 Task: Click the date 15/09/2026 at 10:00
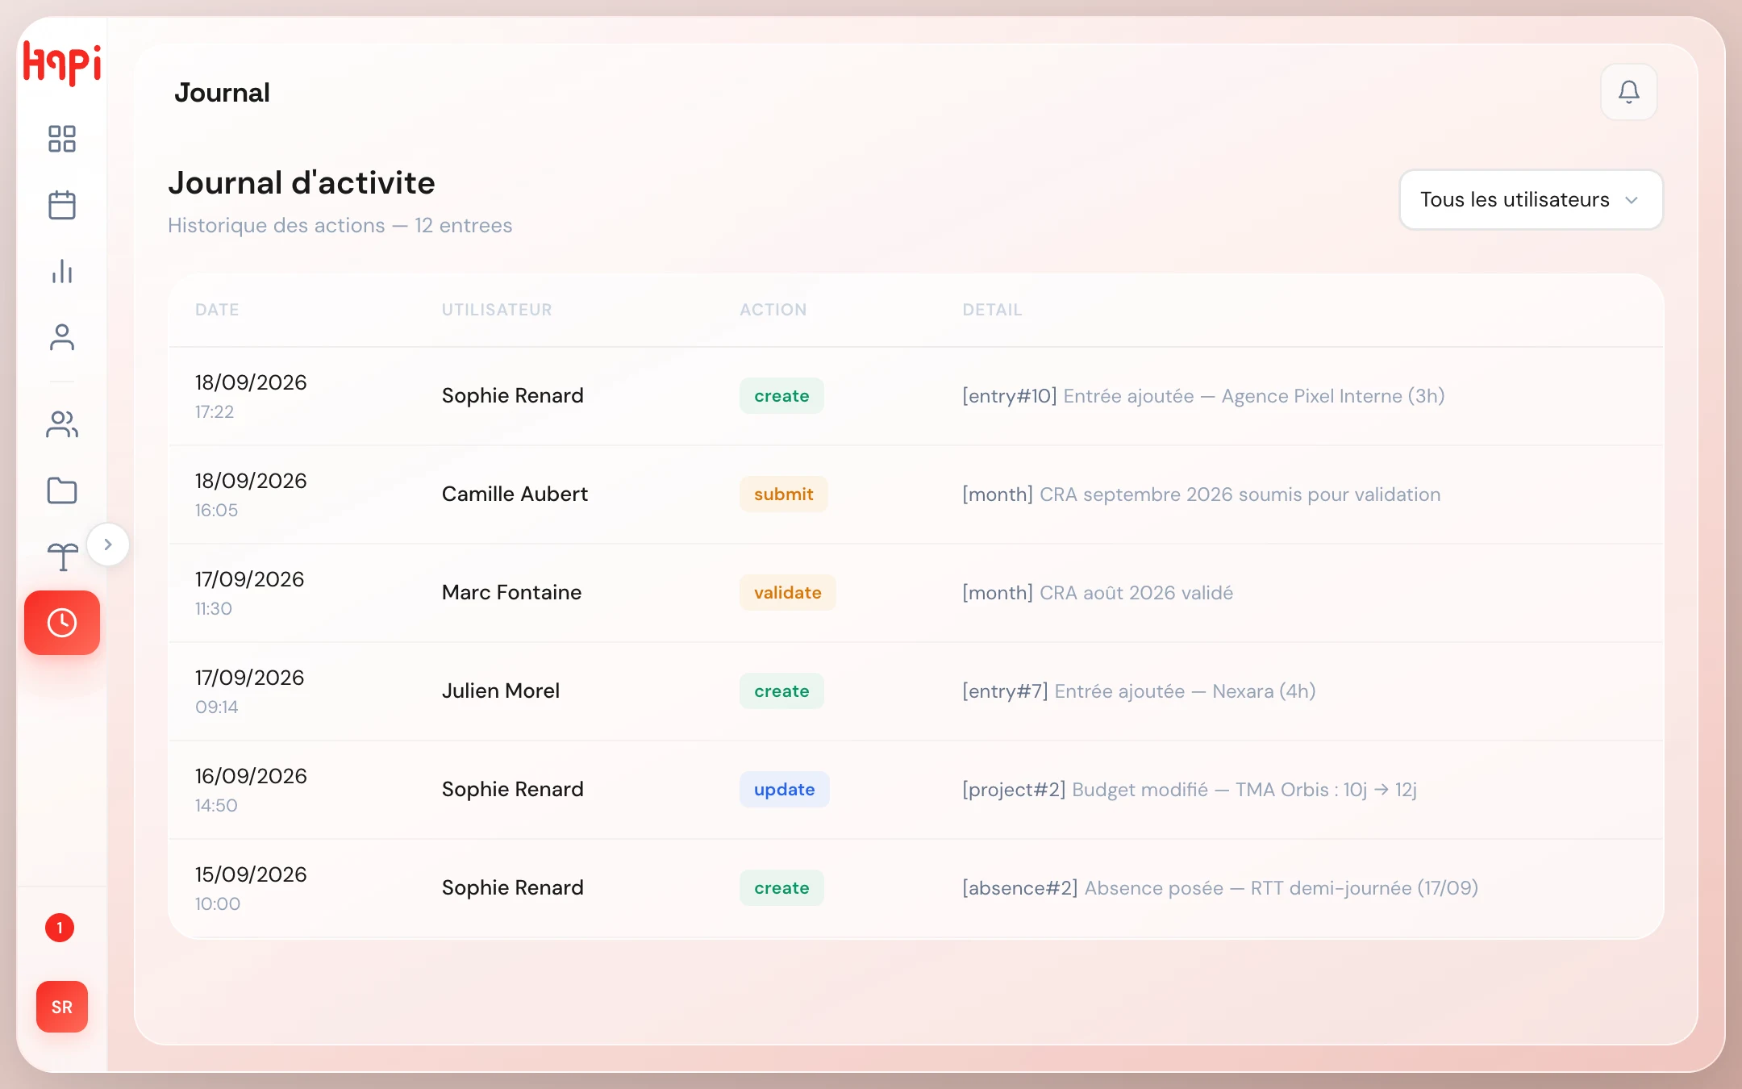click(251, 874)
